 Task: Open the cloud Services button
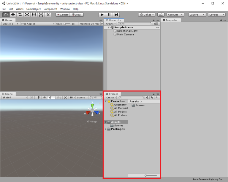[161, 15]
